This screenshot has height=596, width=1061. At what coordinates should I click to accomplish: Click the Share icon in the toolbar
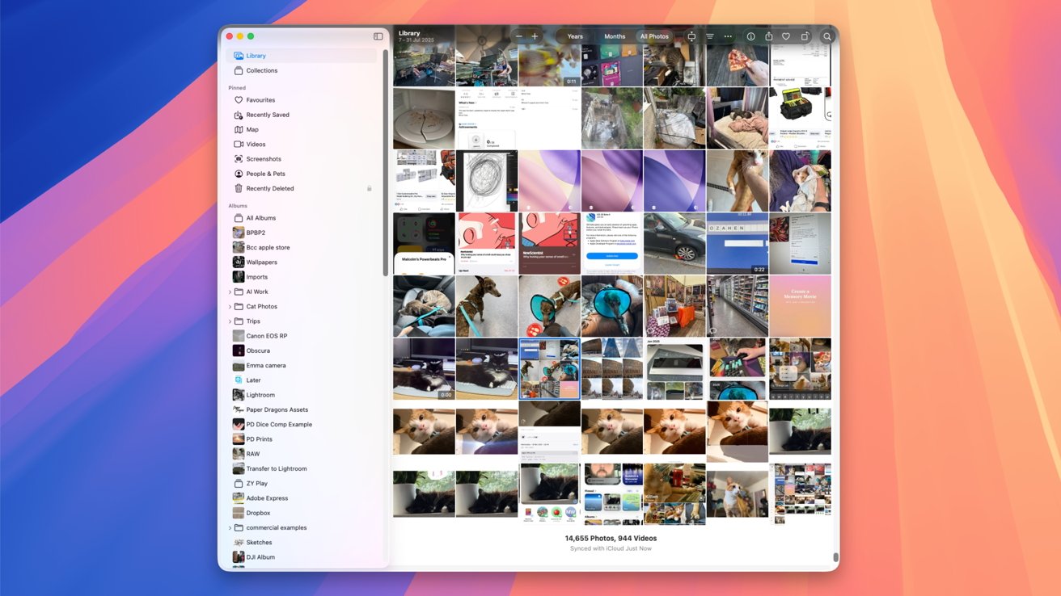coord(768,36)
